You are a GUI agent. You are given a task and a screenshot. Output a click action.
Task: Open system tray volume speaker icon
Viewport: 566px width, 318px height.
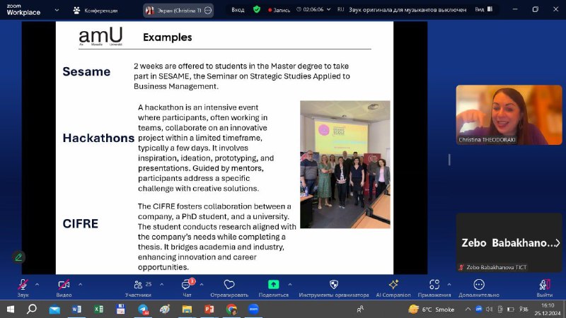489,309
